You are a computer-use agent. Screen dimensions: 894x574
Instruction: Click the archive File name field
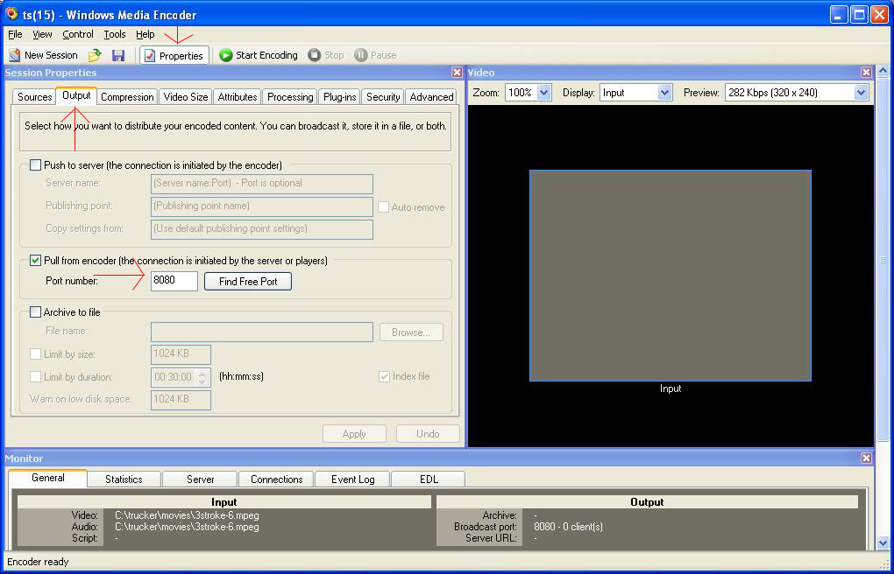[x=262, y=332]
